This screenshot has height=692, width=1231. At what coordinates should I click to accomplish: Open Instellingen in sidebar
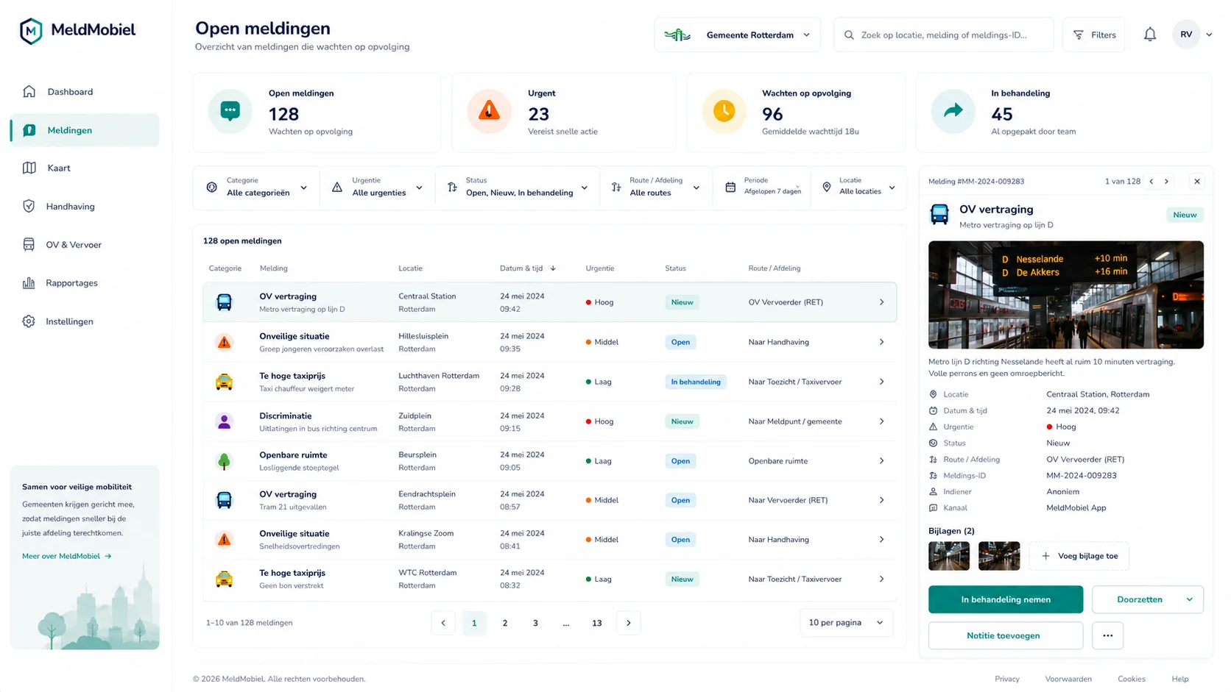tap(85, 321)
